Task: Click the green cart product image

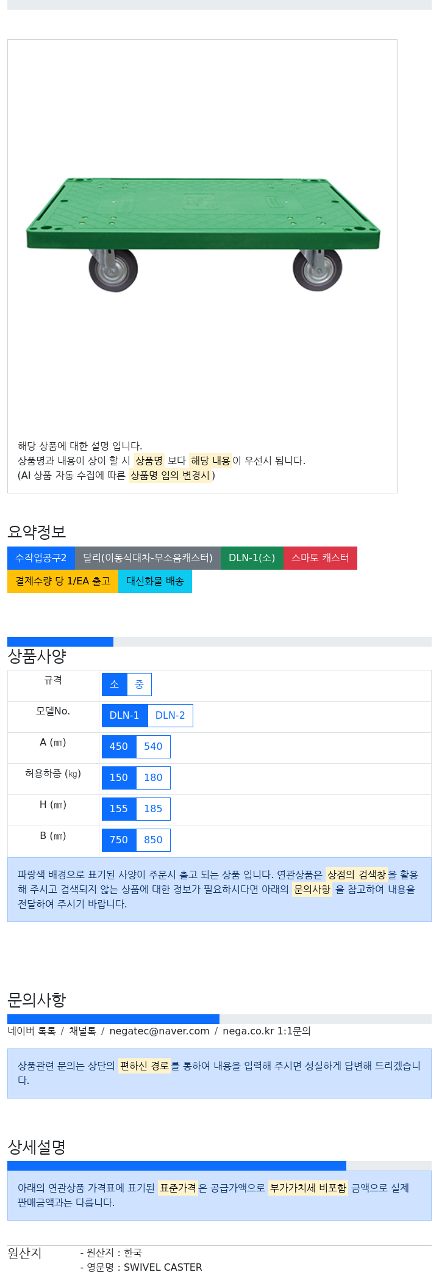Action: pyautogui.click(x=202, y=234)
